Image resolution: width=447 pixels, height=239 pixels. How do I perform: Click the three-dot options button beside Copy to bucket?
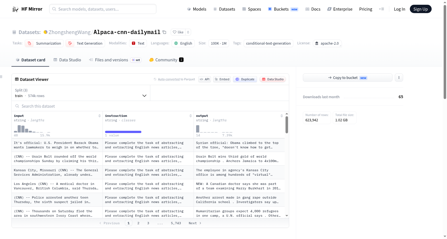[x=399, y=78]
